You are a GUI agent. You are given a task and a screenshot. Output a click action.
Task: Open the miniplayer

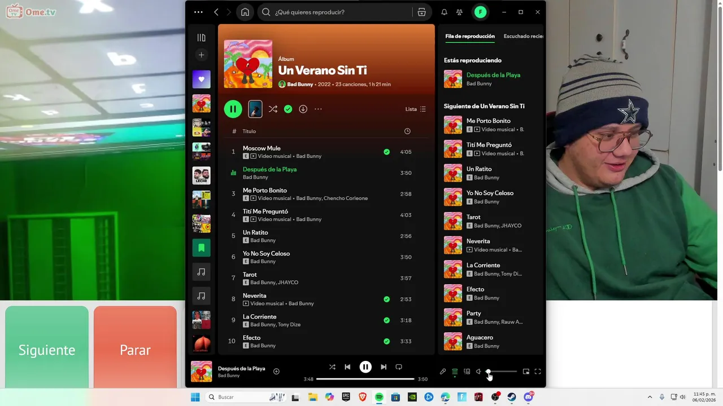tap(526, 372)
